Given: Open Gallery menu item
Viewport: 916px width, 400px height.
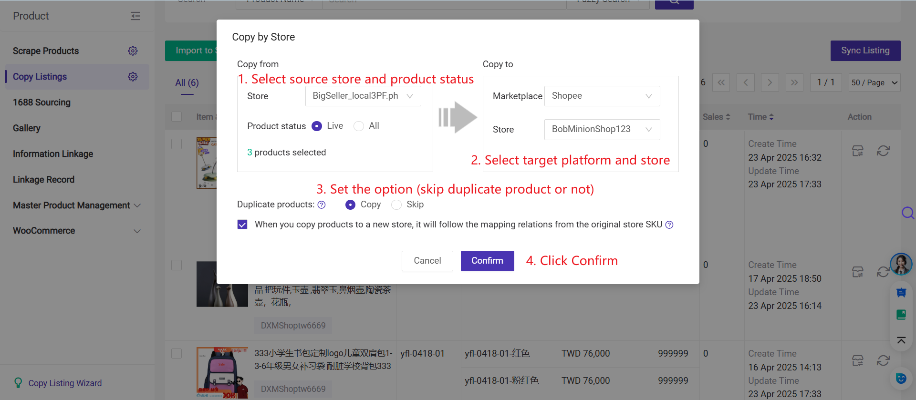Looking at the screenshot, I should (27, 128).
